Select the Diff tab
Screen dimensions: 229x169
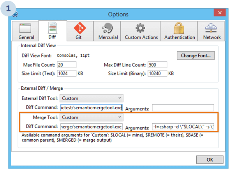tap(53, 31)
